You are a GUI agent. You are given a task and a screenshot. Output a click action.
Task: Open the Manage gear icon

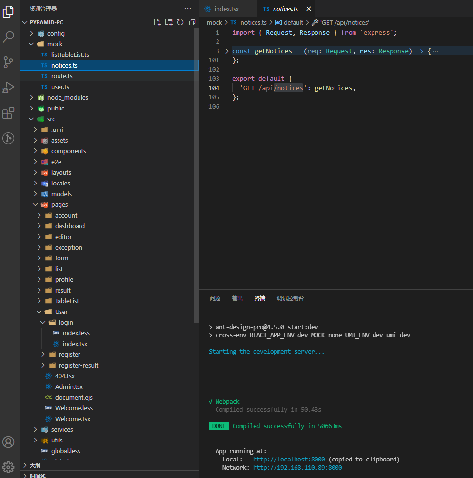click(8, 467)
